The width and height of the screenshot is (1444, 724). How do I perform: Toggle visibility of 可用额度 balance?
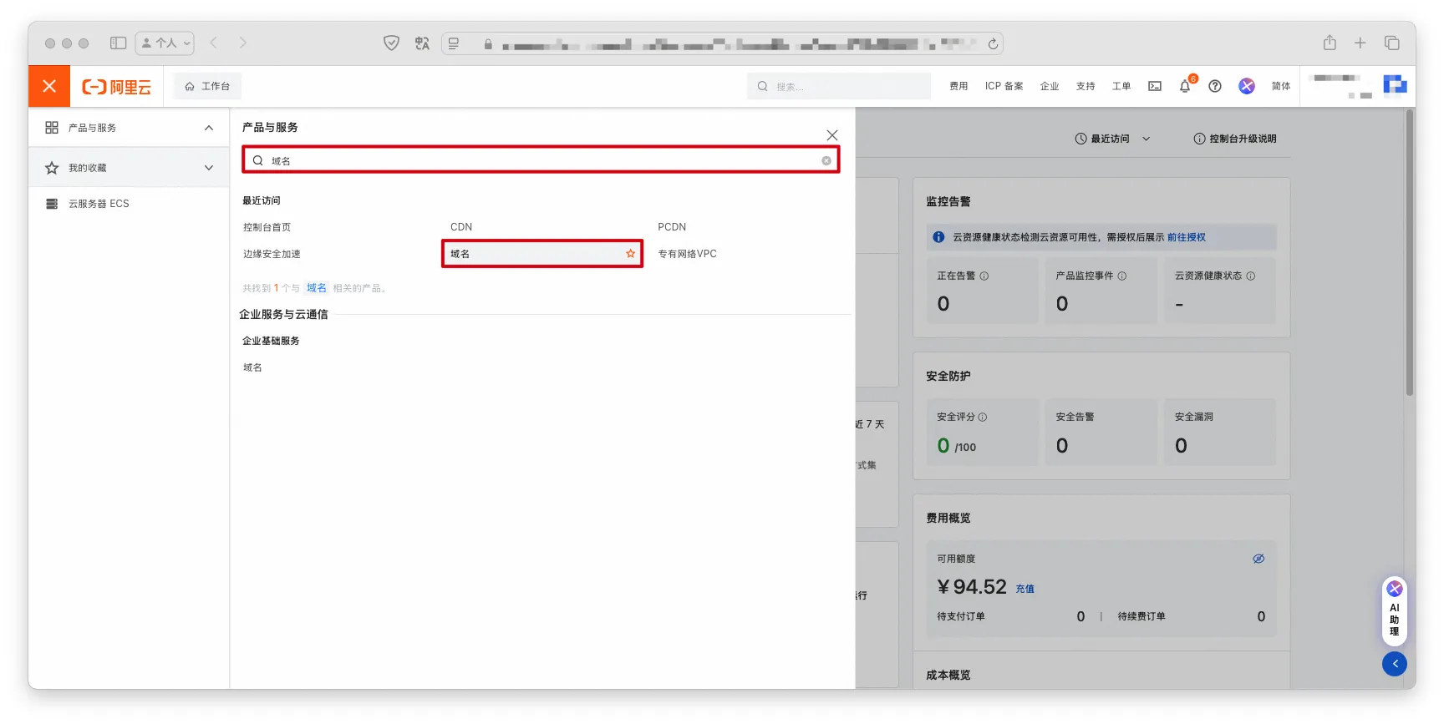1258,559
